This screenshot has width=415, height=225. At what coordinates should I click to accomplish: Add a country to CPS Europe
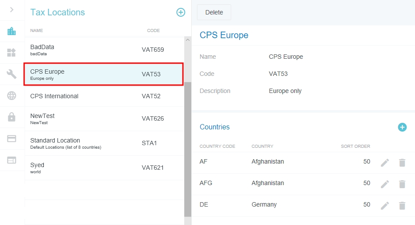402,127
